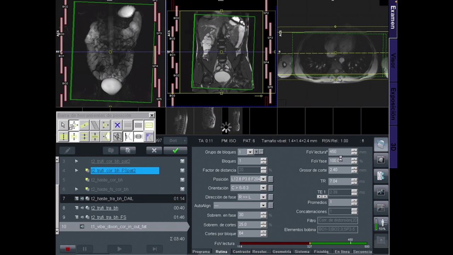The image size is (453, 255).
Task: Open the Posición dropdown
Action: 263,179
